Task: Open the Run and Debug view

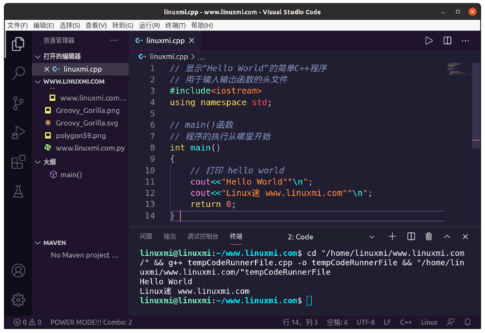Action: (x=18, y=133)
